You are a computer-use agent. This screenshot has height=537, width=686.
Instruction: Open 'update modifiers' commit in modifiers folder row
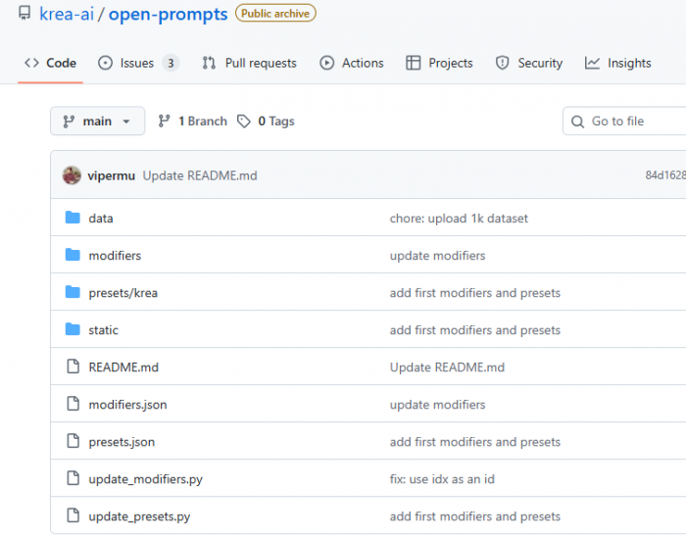(437, 256)
